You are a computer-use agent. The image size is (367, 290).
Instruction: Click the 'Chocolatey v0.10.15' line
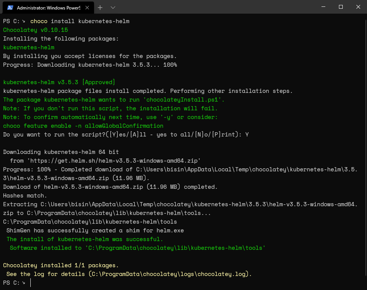tap(36, 30)
